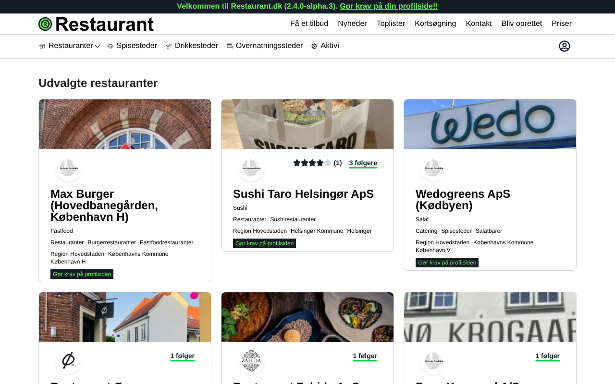
Task: Click the Helsingør Kommune tag
Action: (317, 231)
